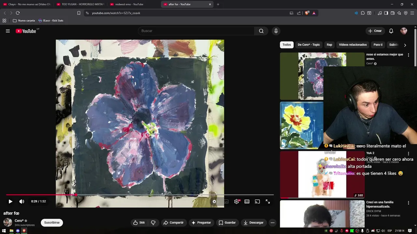Toggle the autoplay switch in player
This screenshot has width=417, height=234.
pyautogui.click(x=214, y=201)
